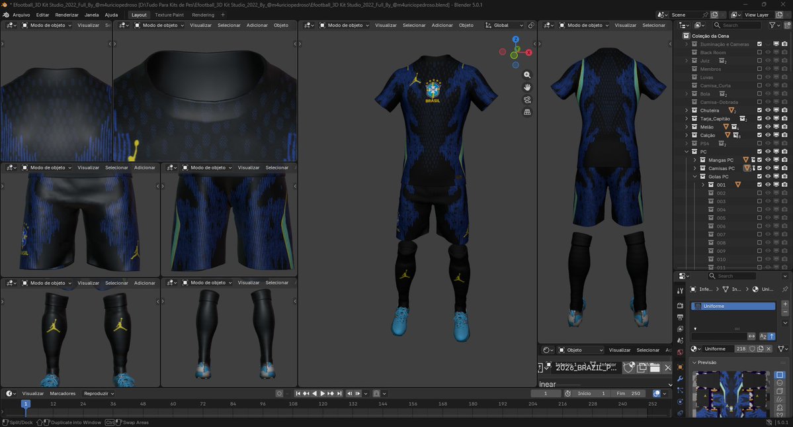
Task: Toggle material slot sort A-Z button
Action: coord(763,336)
